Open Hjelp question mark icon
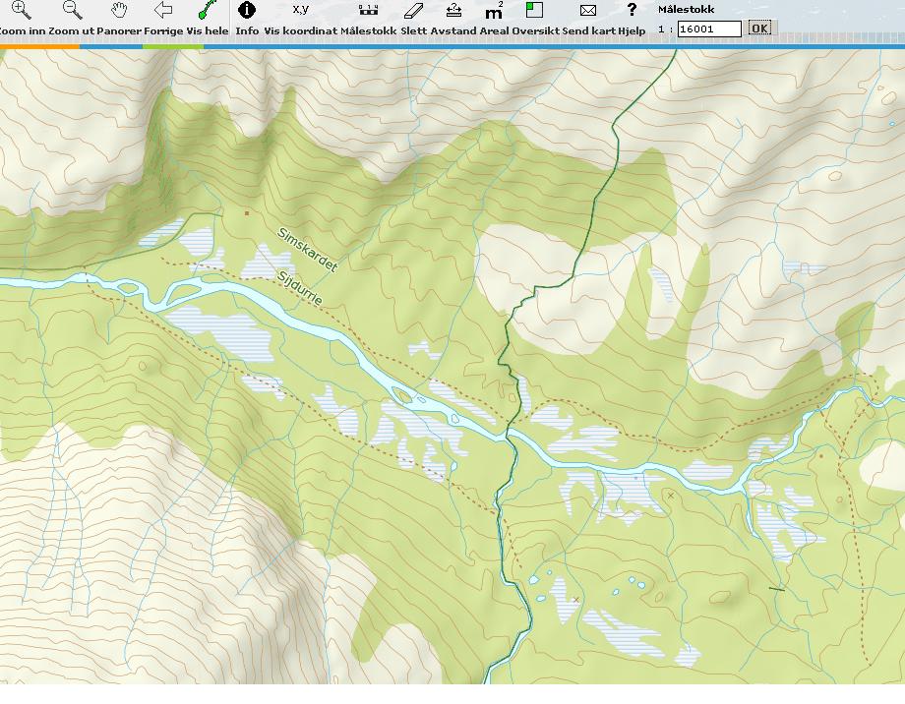This screenshot has height=704, width=905. [632, 11]
